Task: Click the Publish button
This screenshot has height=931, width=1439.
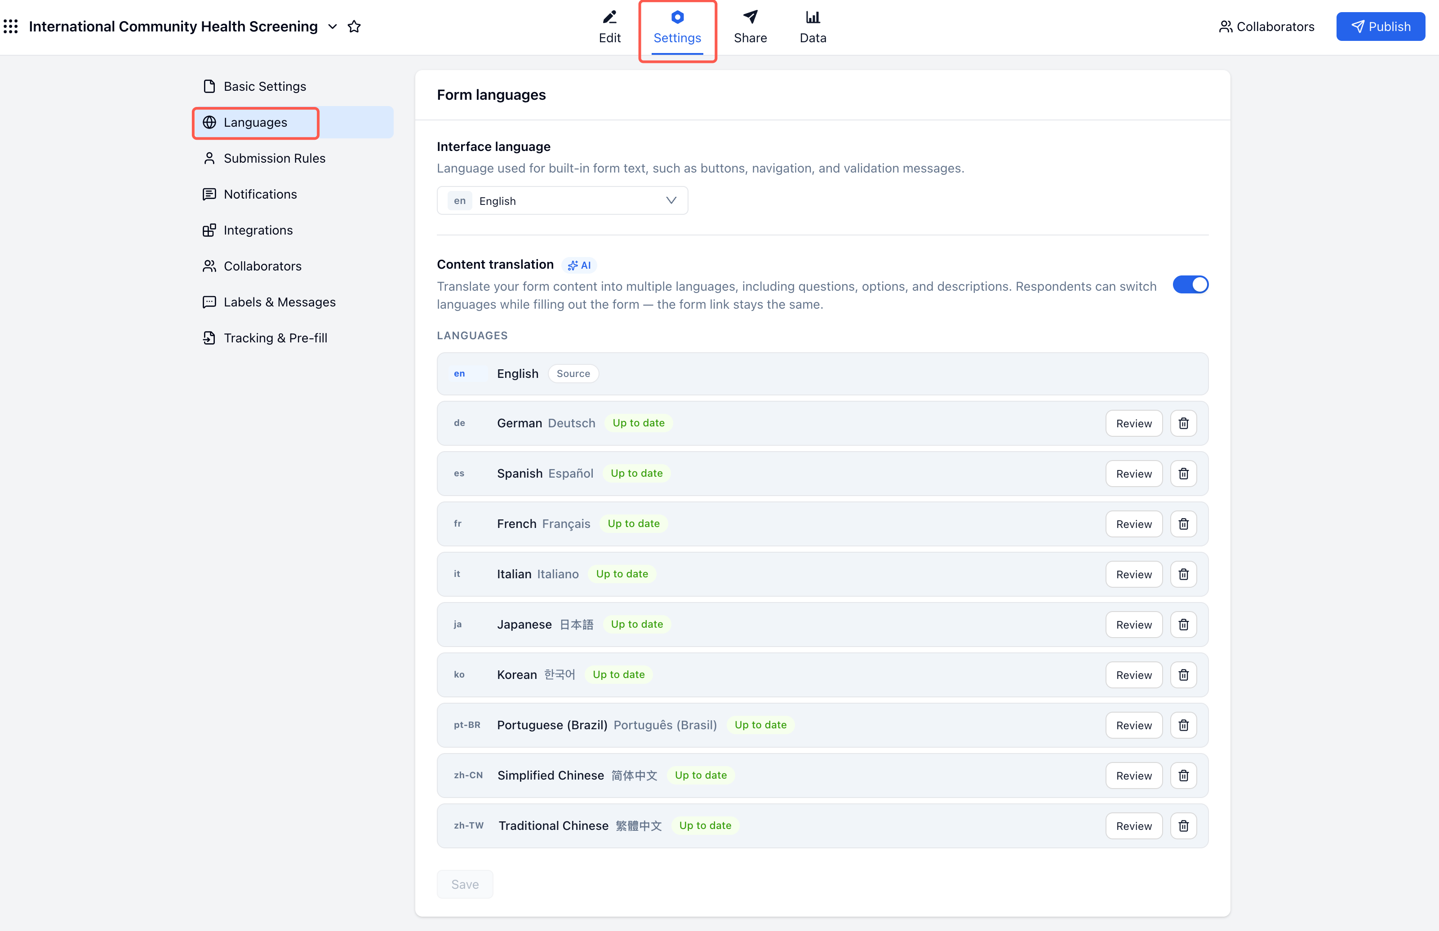Action: tap(1380, 27)
